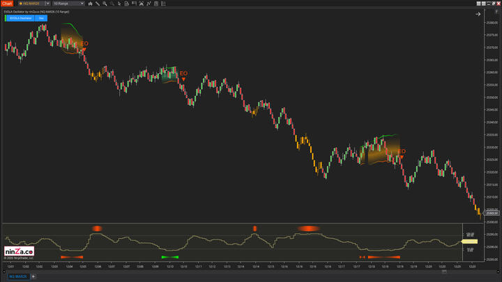Toggle the blue Filter button
Screen dimensions: 502x282
point(41,18)
